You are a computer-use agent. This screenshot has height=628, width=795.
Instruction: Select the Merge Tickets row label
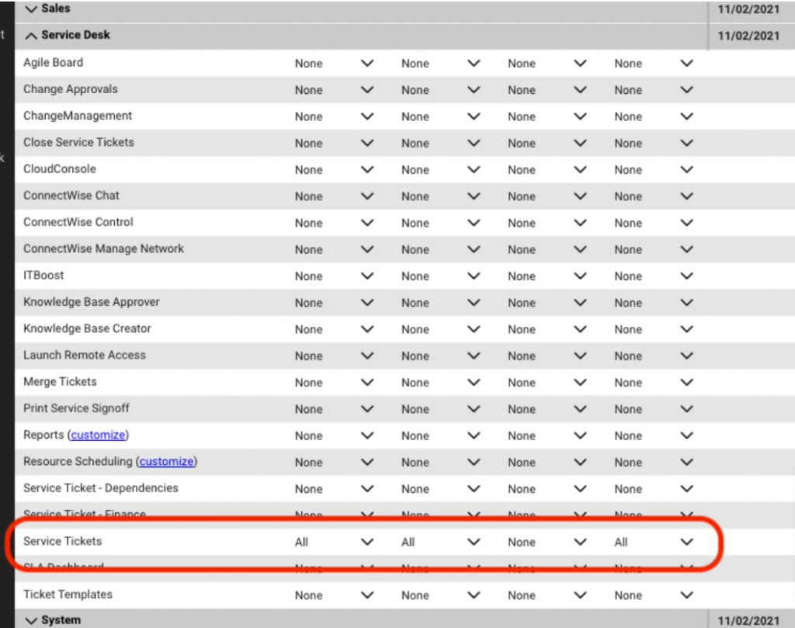pos(60,382)
